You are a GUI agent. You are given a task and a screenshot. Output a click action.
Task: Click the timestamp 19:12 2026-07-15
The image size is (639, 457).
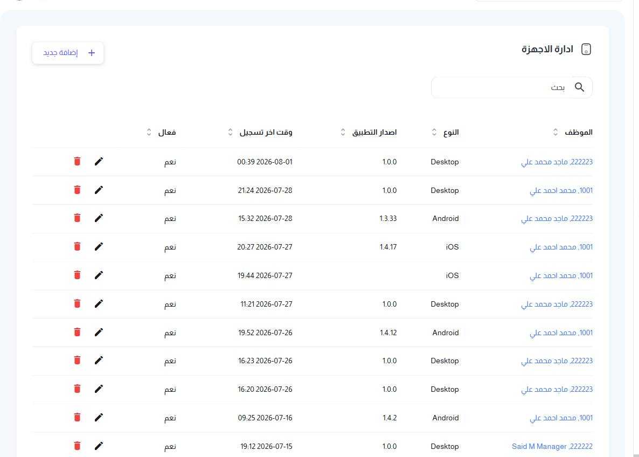click(x=267, y=446)
